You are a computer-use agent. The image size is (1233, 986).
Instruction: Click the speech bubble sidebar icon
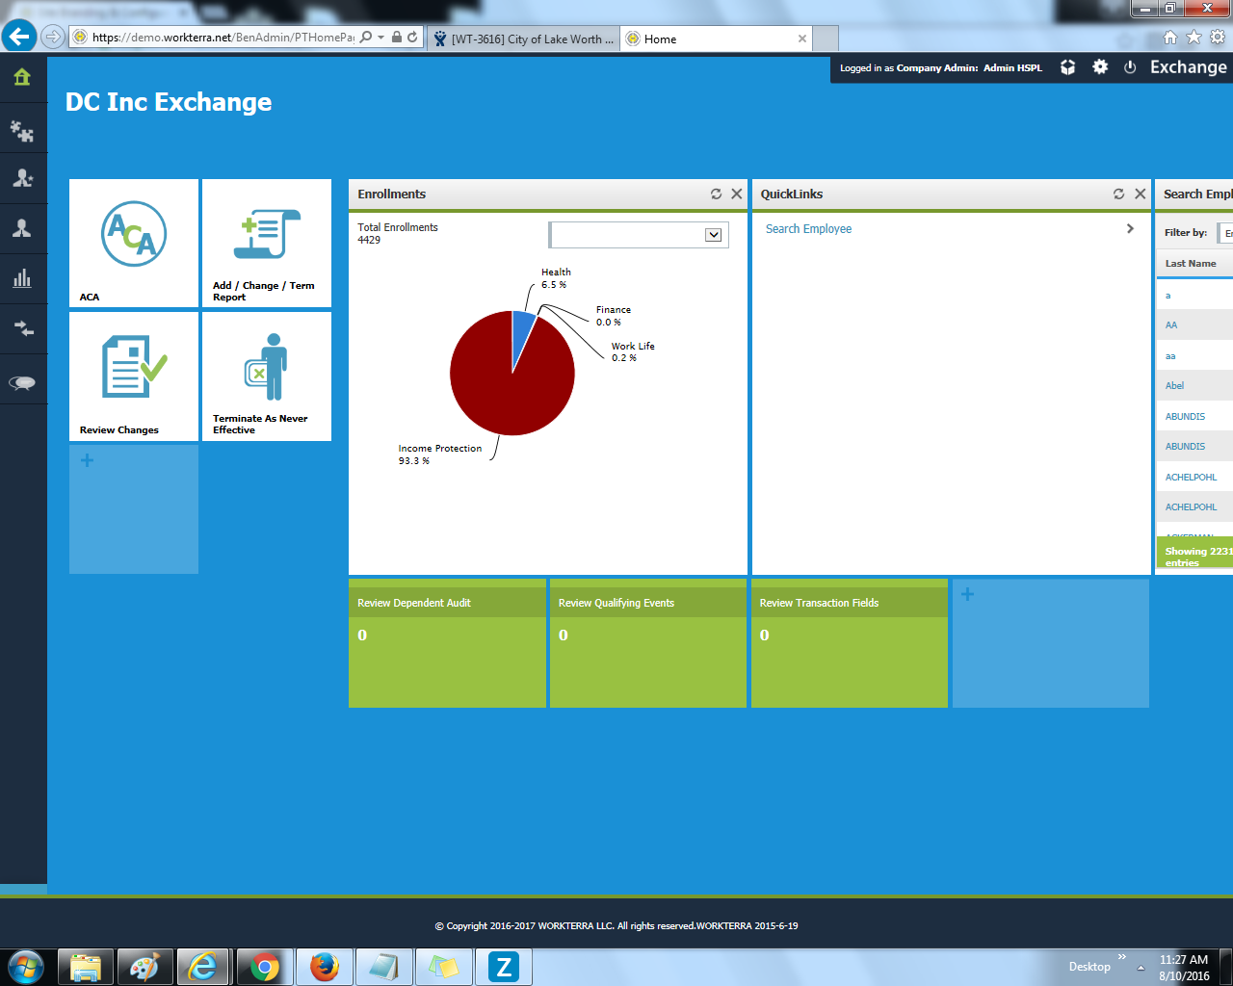(x=22, y=382)
